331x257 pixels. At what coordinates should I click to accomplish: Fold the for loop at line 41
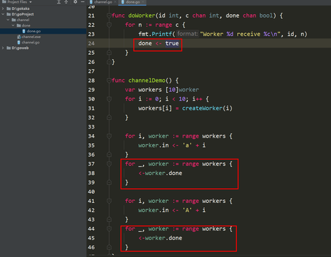109,201
